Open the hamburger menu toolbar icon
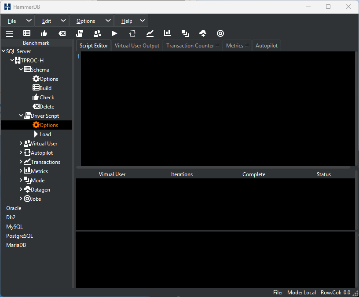The width and height of the screenshot is (359, 297). pos(9,33)
